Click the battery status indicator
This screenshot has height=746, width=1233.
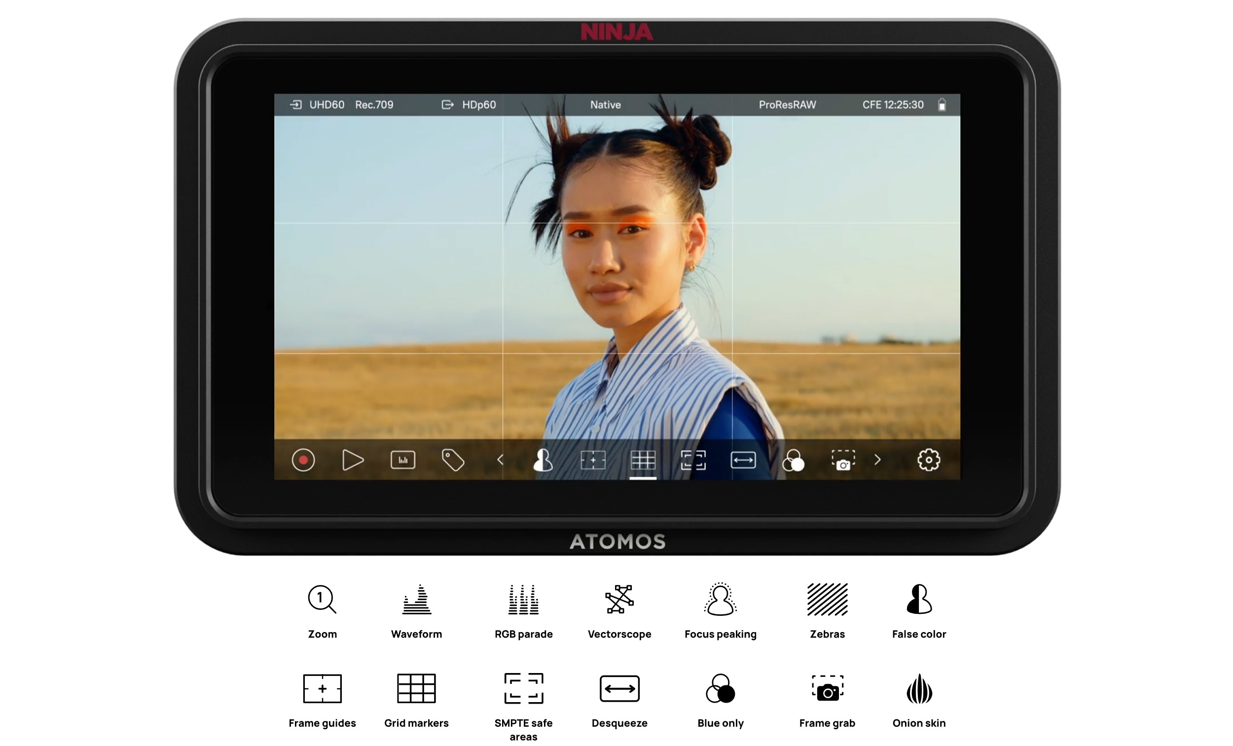coord(943,105)
